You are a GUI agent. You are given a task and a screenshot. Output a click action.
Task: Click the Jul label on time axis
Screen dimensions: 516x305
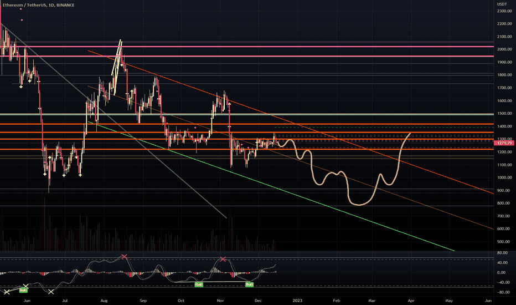[65, 301]
